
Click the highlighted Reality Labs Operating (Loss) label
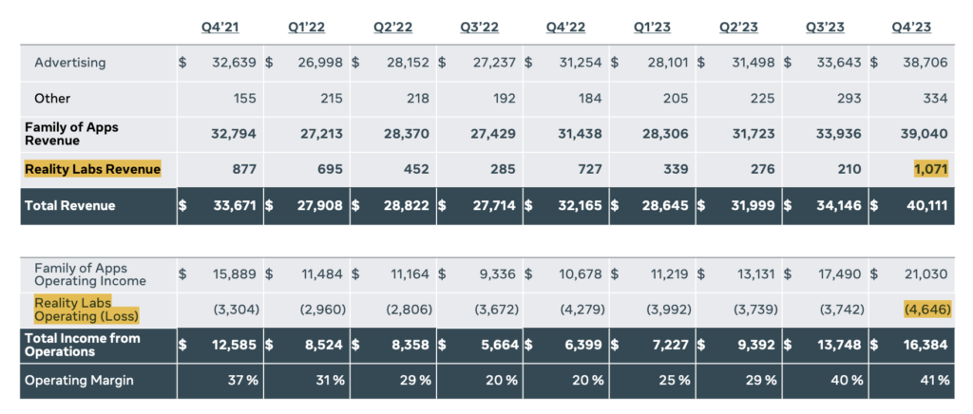(x=86, y=309)
